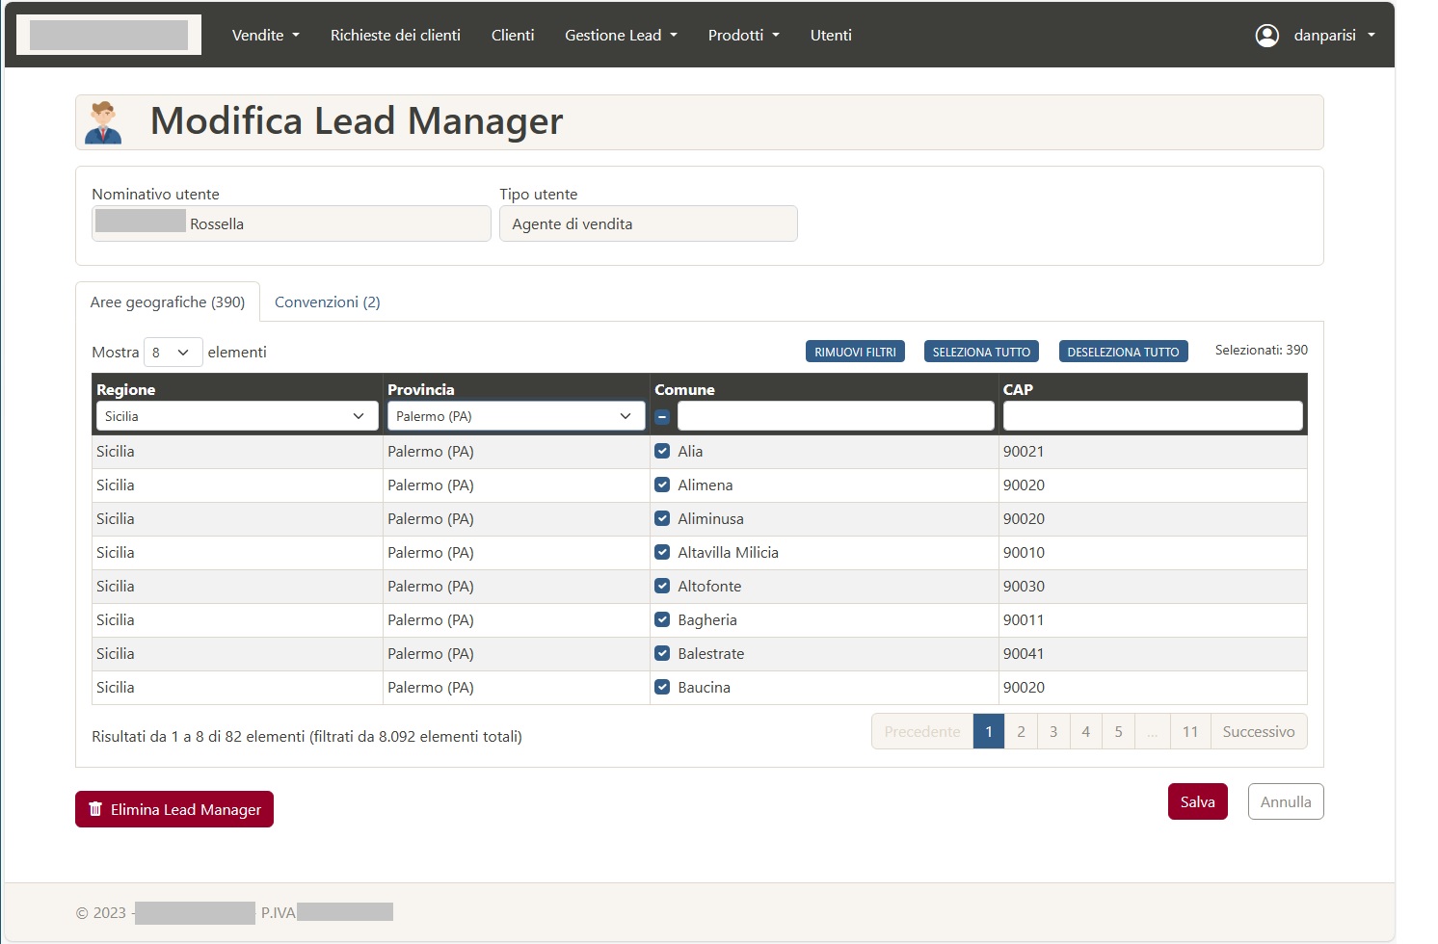Open the Provincia filter dropdown
The width and height of the screenshot is (1438, 944).
(x=516, y=416)
